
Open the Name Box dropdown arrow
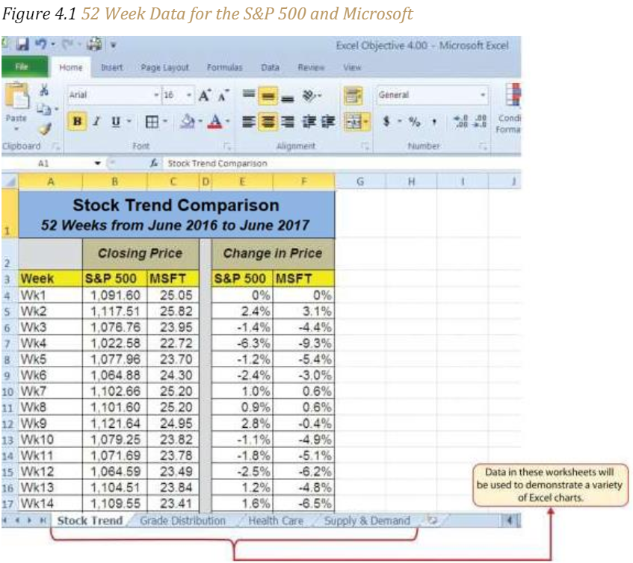coord(97,164)
